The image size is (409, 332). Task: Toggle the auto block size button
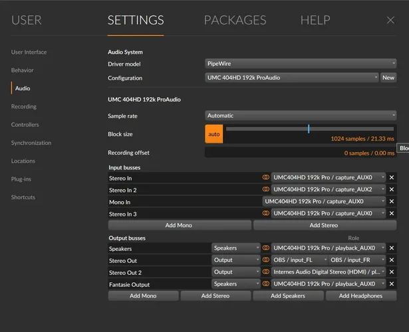(213, 133)
